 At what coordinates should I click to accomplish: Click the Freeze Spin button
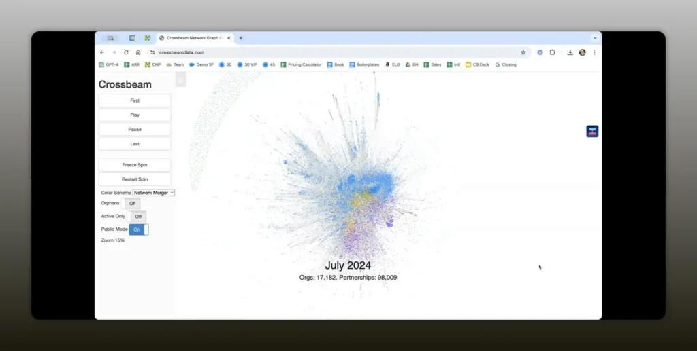(135, 165)
